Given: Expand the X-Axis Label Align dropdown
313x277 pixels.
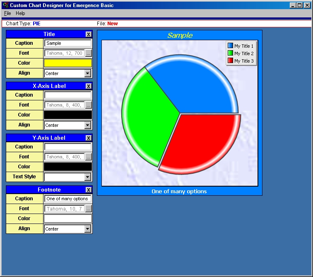Looking at the screenshot, I should coord(87,125).
